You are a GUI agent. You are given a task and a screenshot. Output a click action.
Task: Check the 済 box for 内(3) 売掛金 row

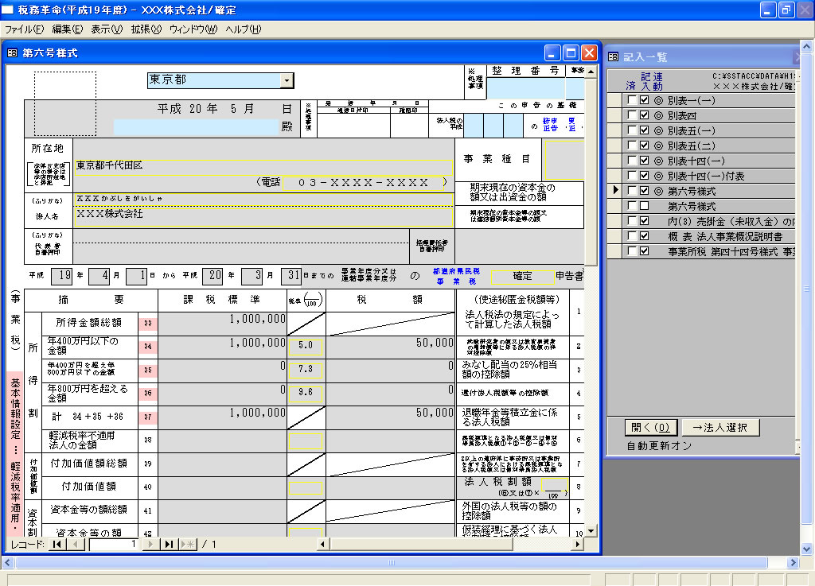point(632,220)
